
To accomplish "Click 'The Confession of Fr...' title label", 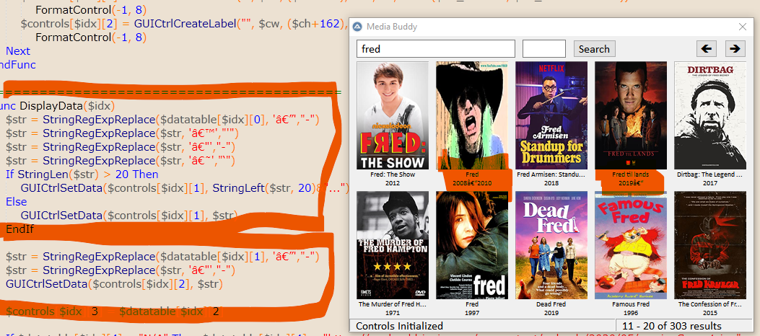I will pyautogui.click(x=710, y=304).
